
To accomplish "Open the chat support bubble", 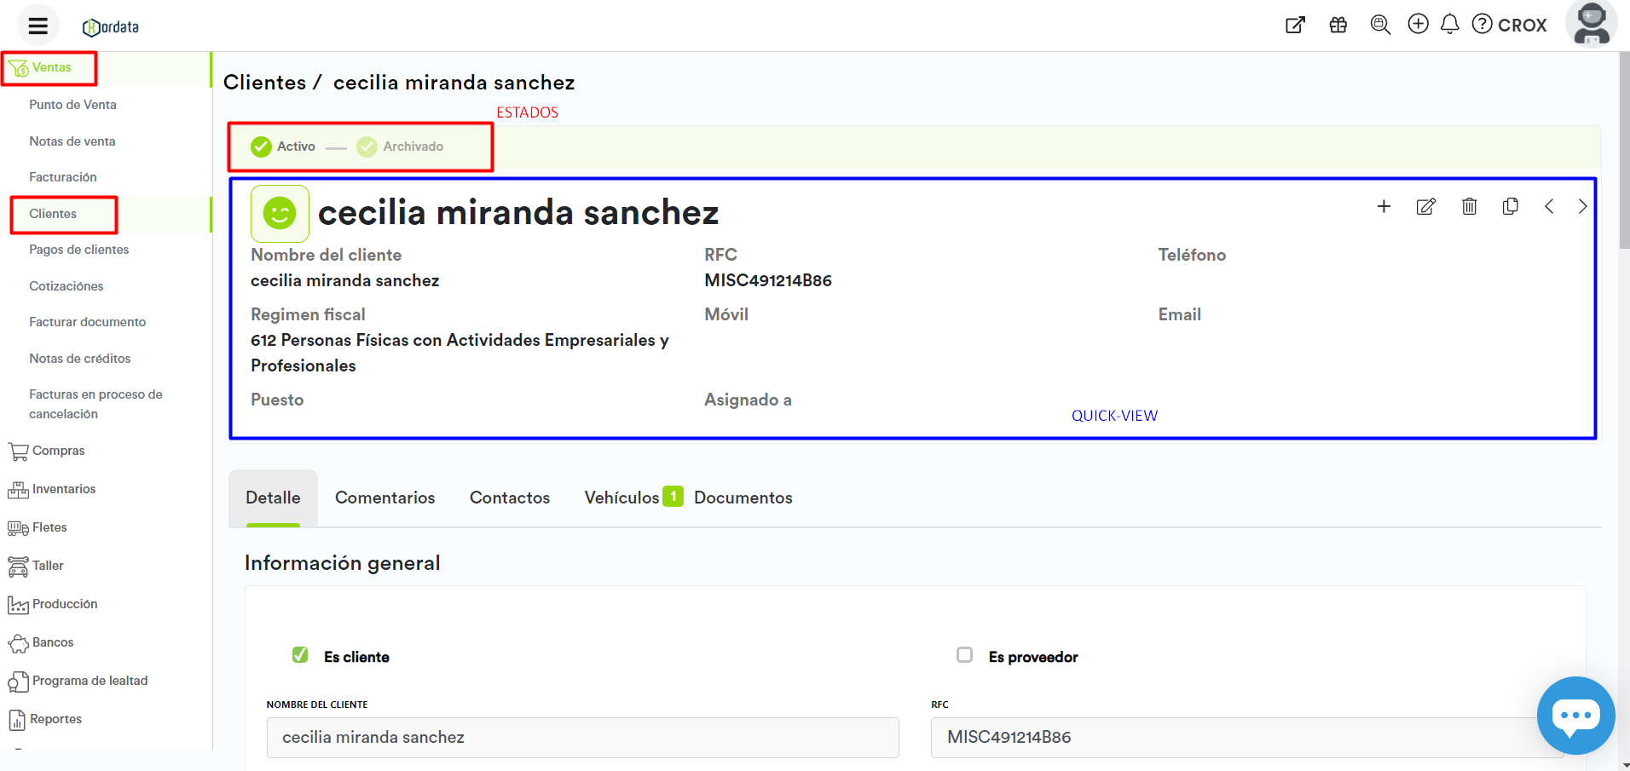I will [1575, 715].
